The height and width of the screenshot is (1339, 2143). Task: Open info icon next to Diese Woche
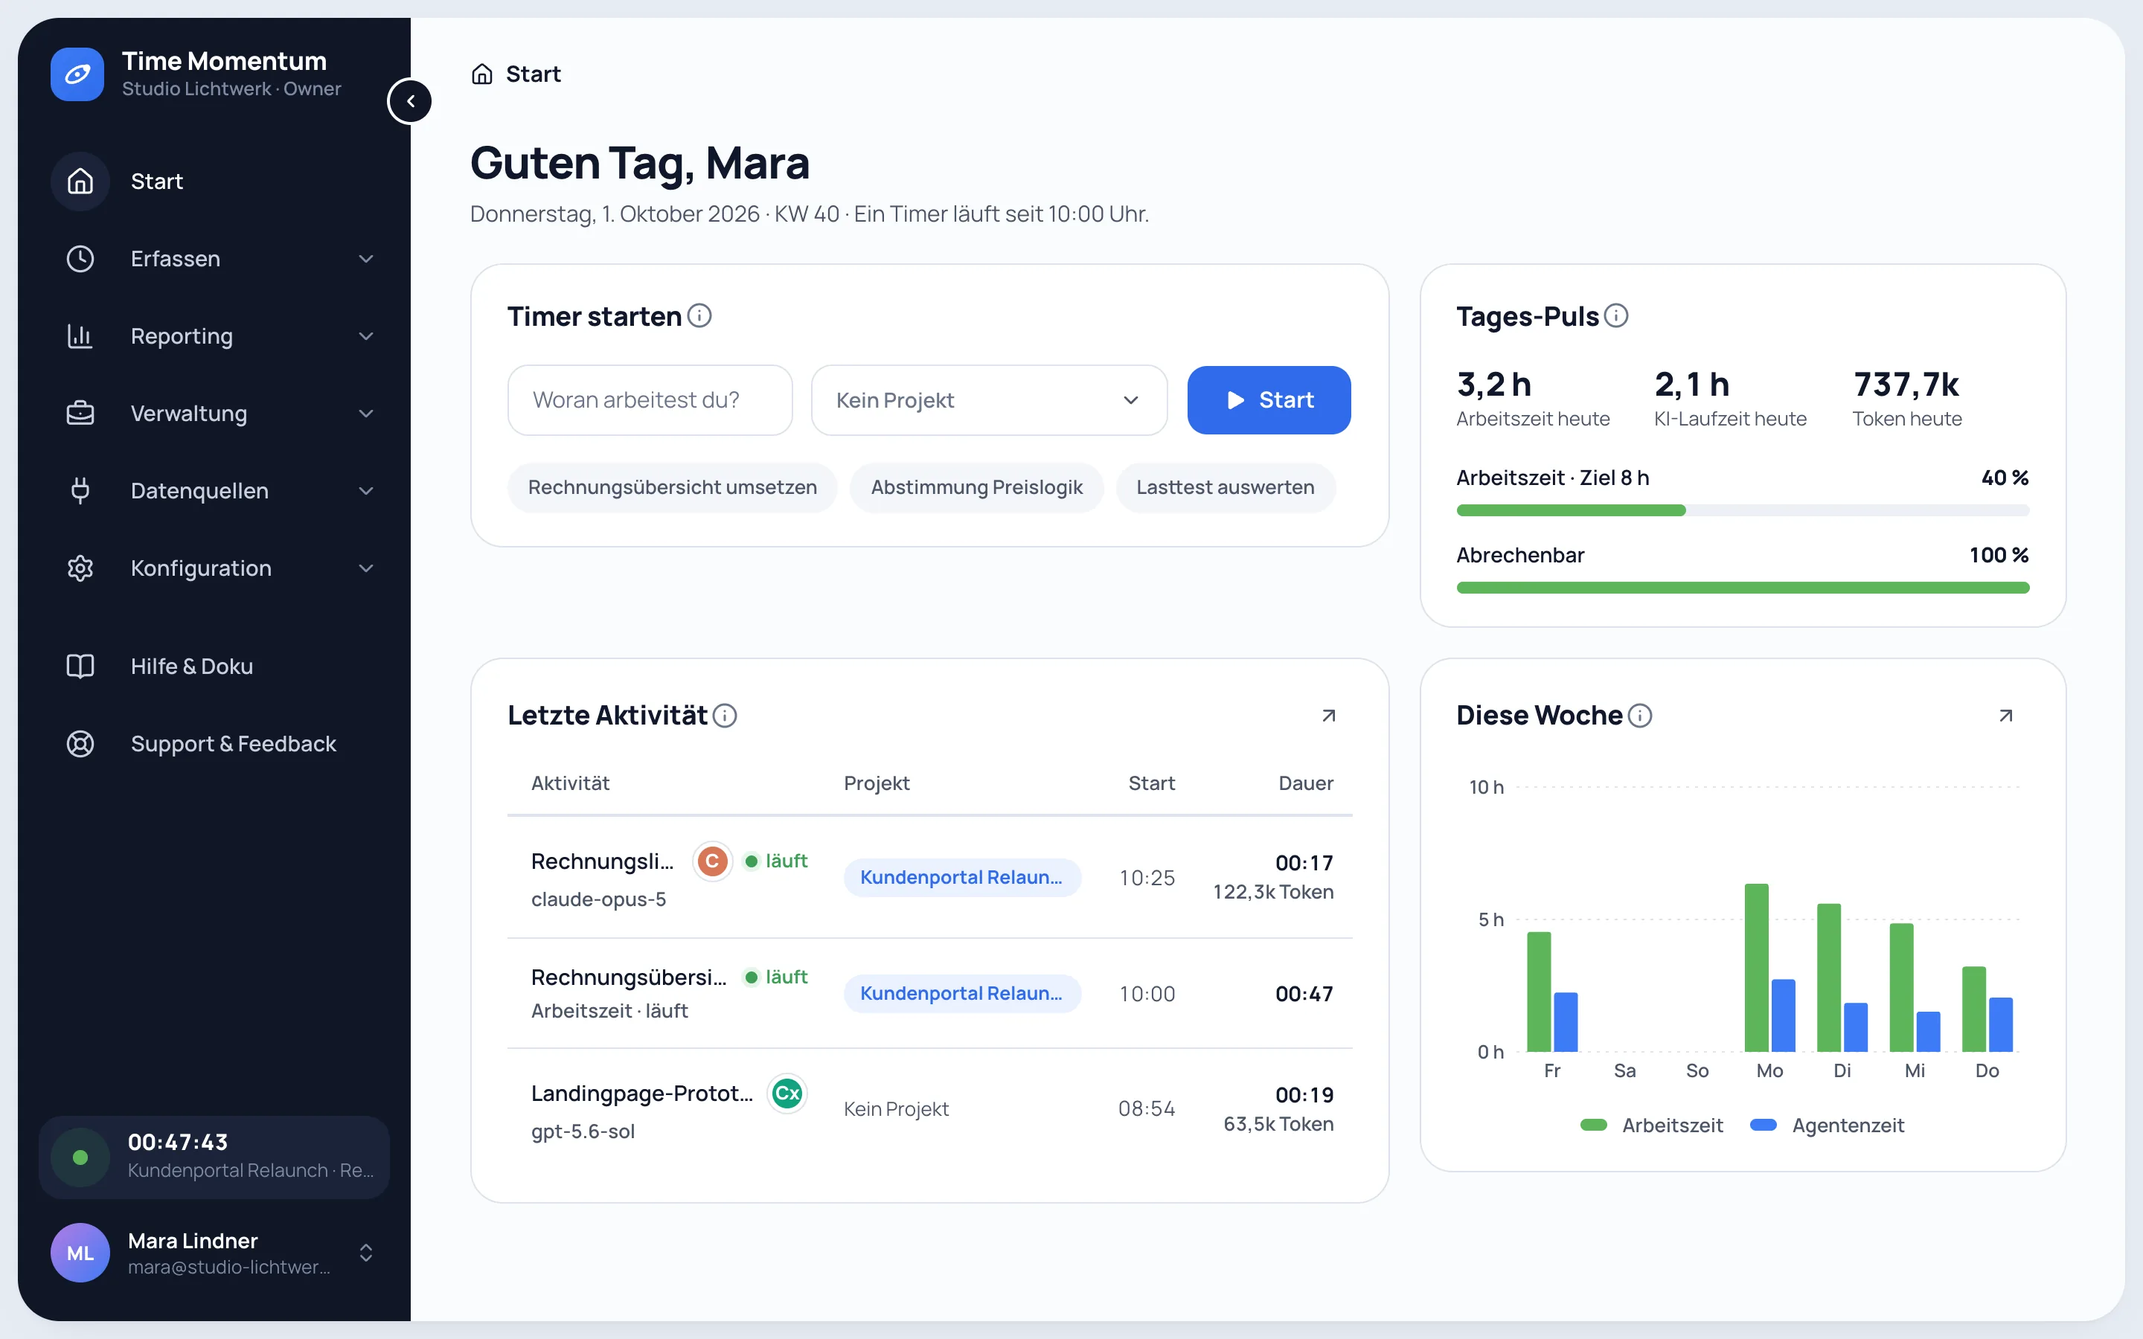coord(1640,715)
